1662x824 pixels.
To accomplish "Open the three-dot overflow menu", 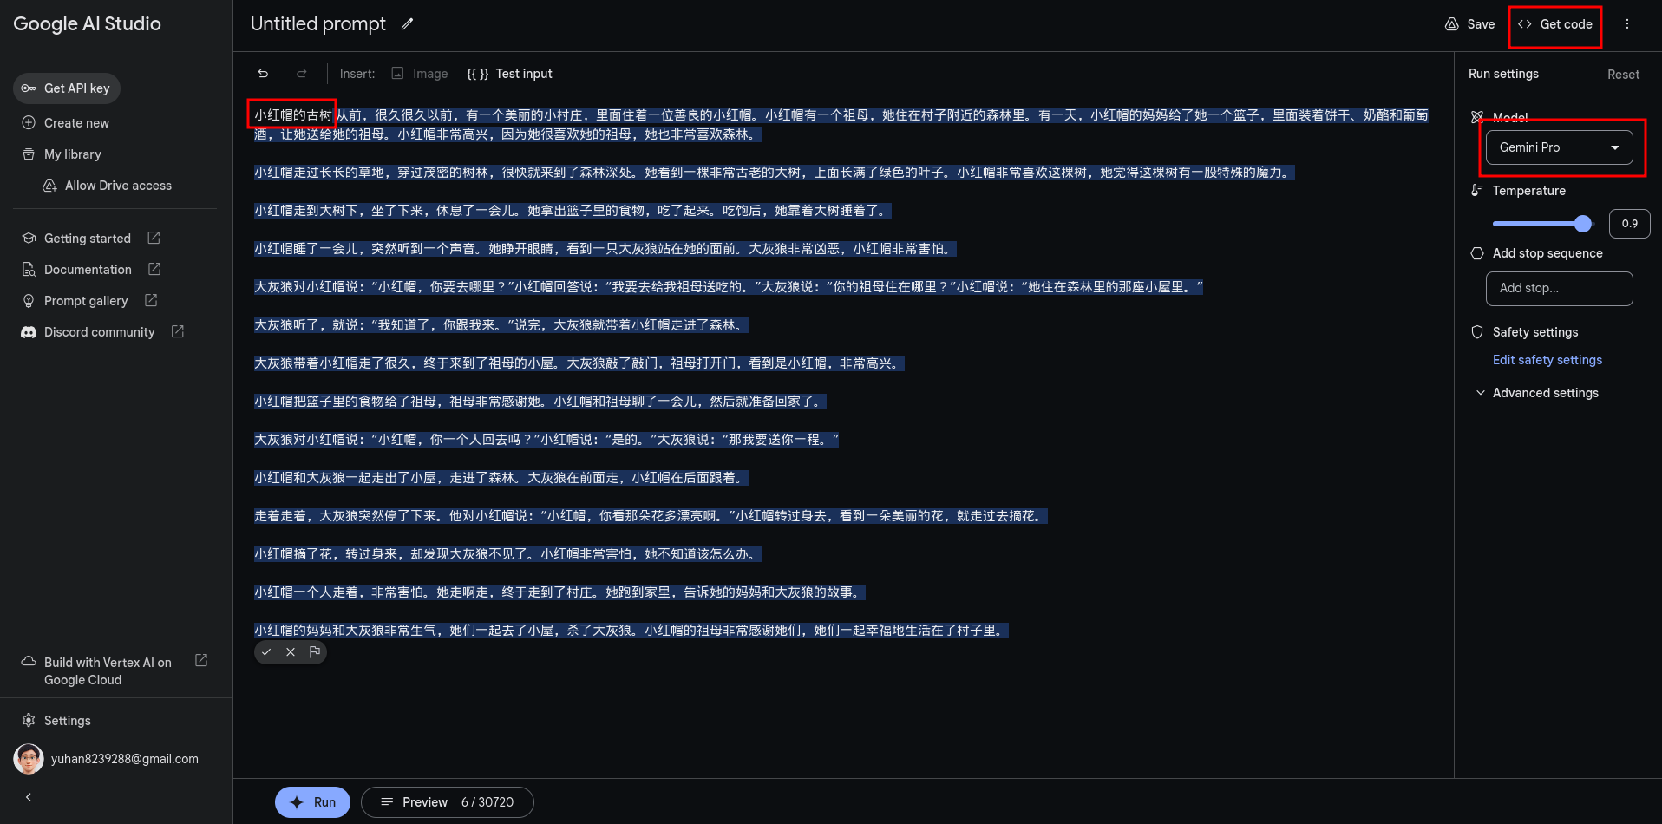I will tap(1628, 24).
